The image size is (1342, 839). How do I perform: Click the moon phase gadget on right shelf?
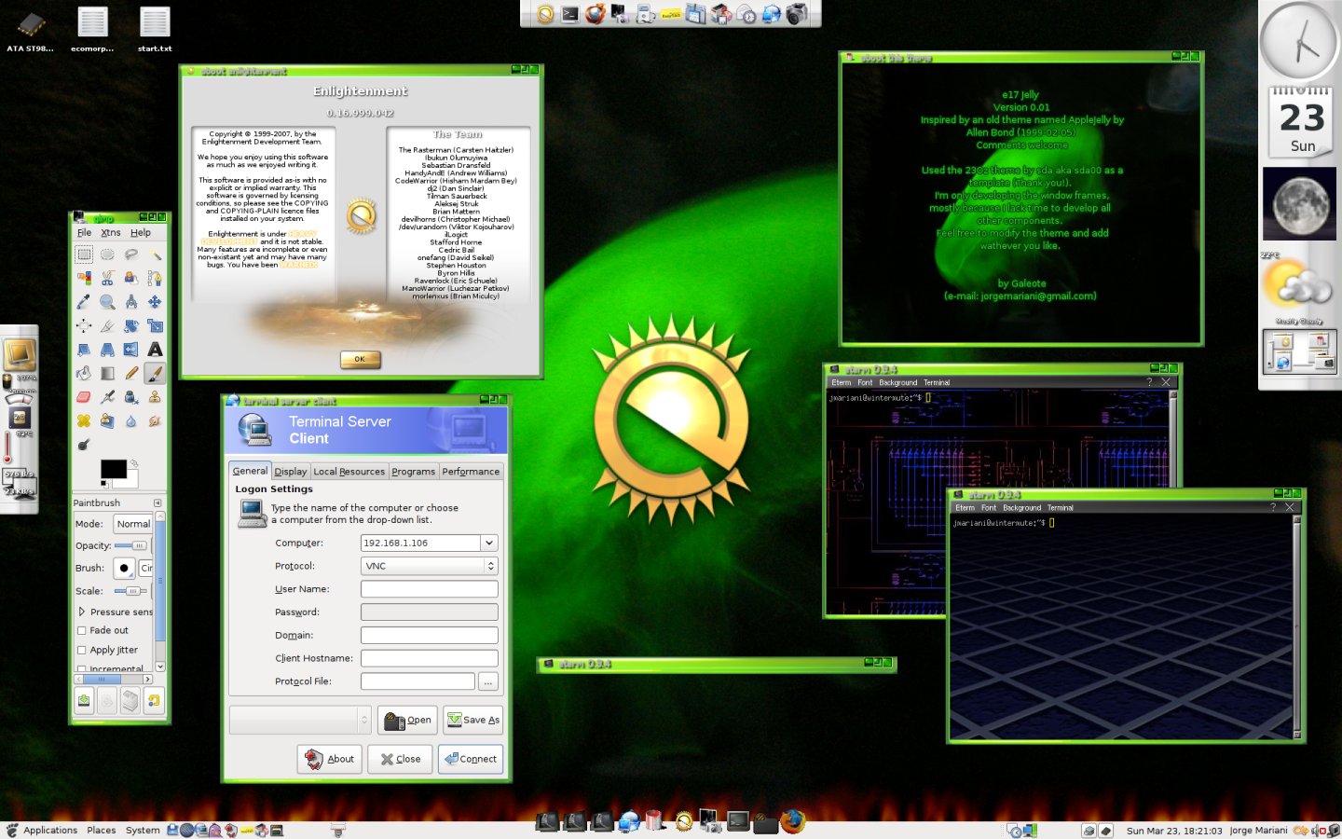click(x=1299, y=204)
